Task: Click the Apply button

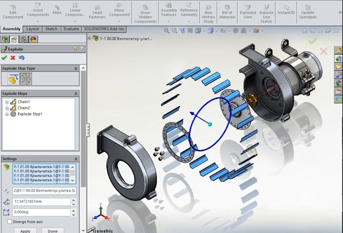Action: [x=25, y=230]
